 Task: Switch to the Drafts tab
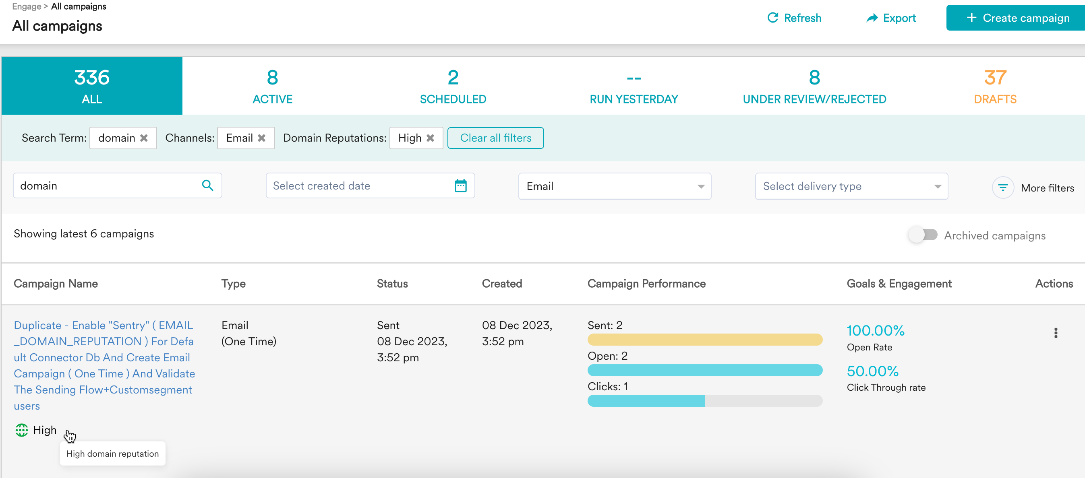994,86
